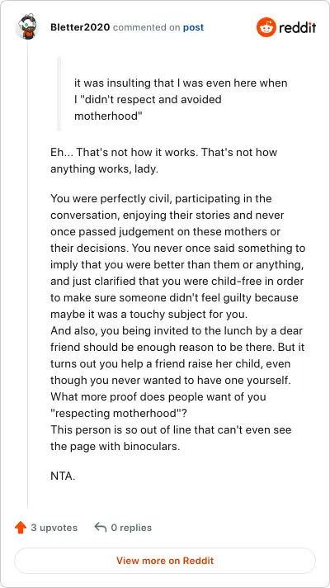The image size is (330, 588).
Task: Click the "0 replies" label
Action: click(131, 528)
